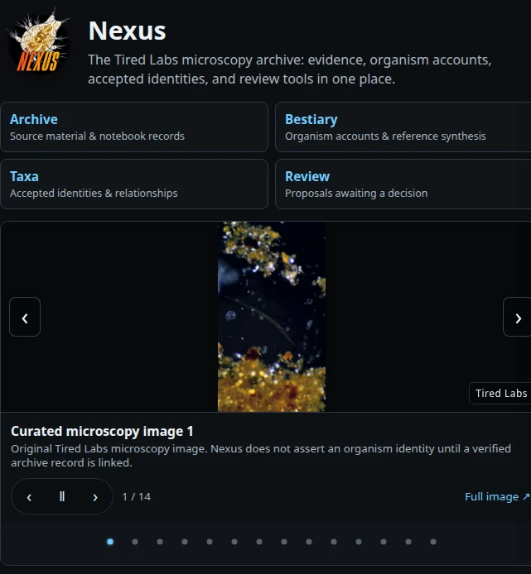This screenshot has height=574, width=531.
Task: Show next image with large right arrow
Action: coord(518,317)
